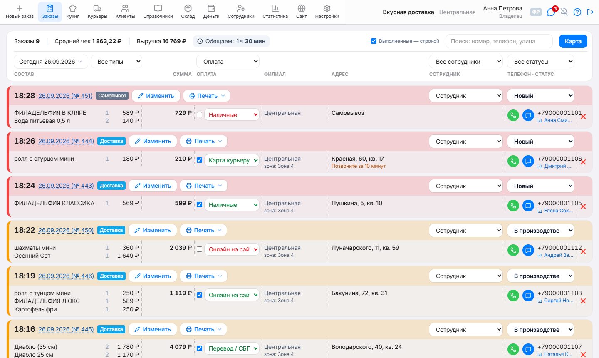Check the paid box for 729 ₽ order
Screen dimensions: 599x358
coord(200,115)
